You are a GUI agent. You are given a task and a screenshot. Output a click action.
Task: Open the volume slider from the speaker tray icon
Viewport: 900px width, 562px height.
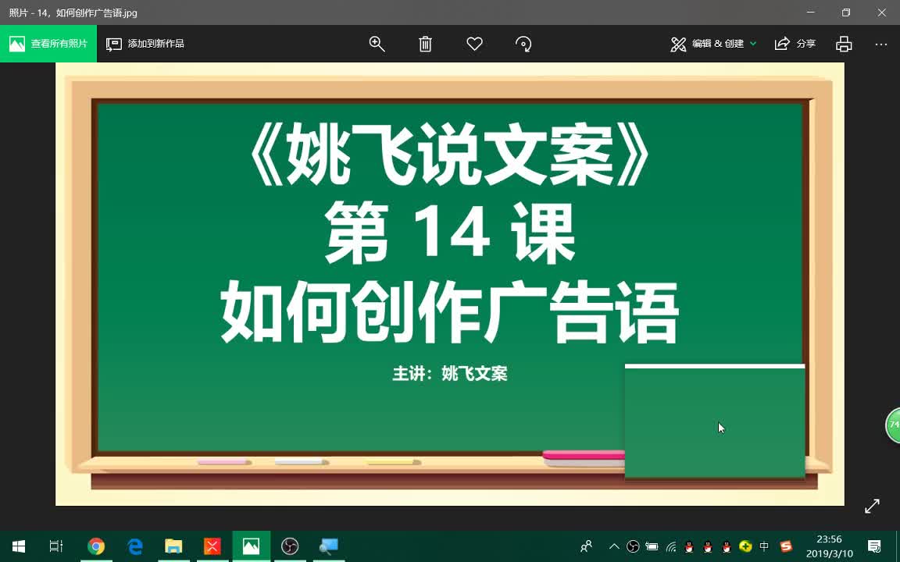pyautogui.click(x=652, y=546)
